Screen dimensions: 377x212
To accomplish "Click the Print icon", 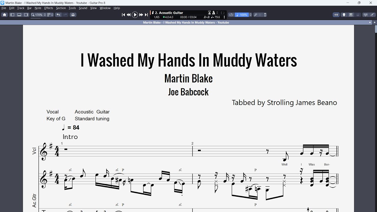I will point(73,15).
